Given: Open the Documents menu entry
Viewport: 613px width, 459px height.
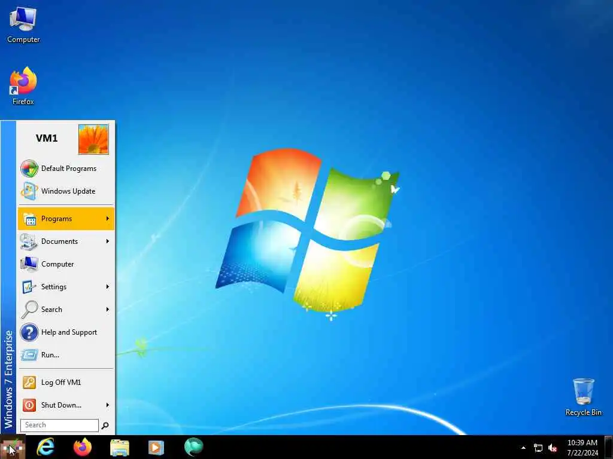Looking at the screenshot, I should tap(66, 241).
